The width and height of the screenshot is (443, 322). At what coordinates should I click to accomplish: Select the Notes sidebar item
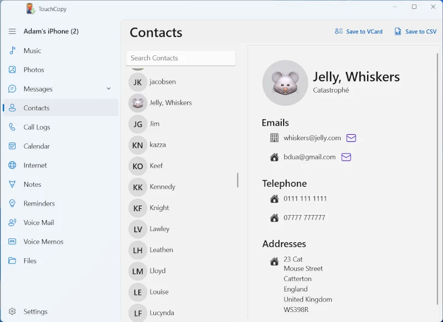(32, 185)
